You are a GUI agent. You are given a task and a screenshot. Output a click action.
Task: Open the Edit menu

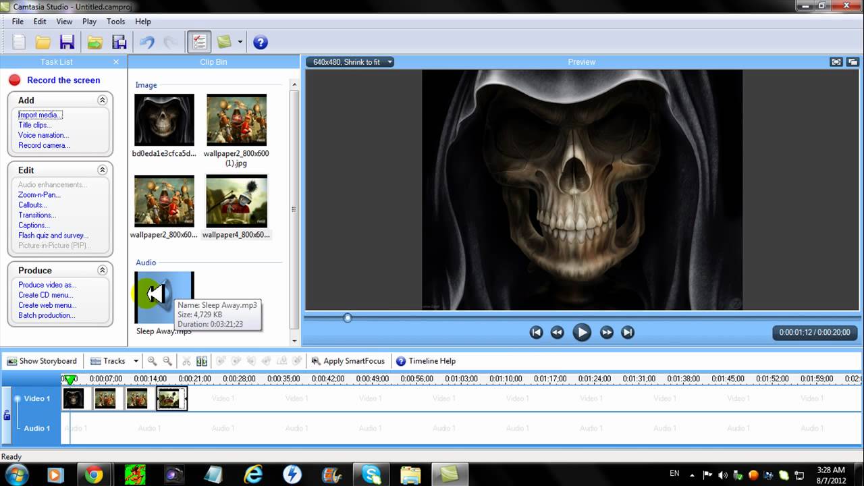click(x=40, y=22)
